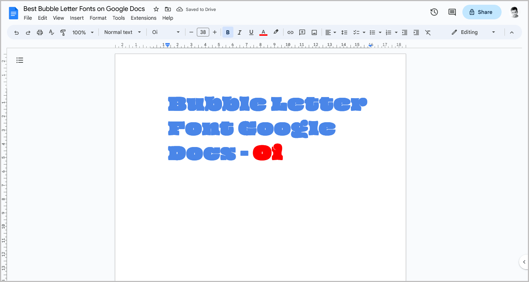Click the left indent ruler marker
The height and width of the screenshot is (282, 529).
point(168,45)
